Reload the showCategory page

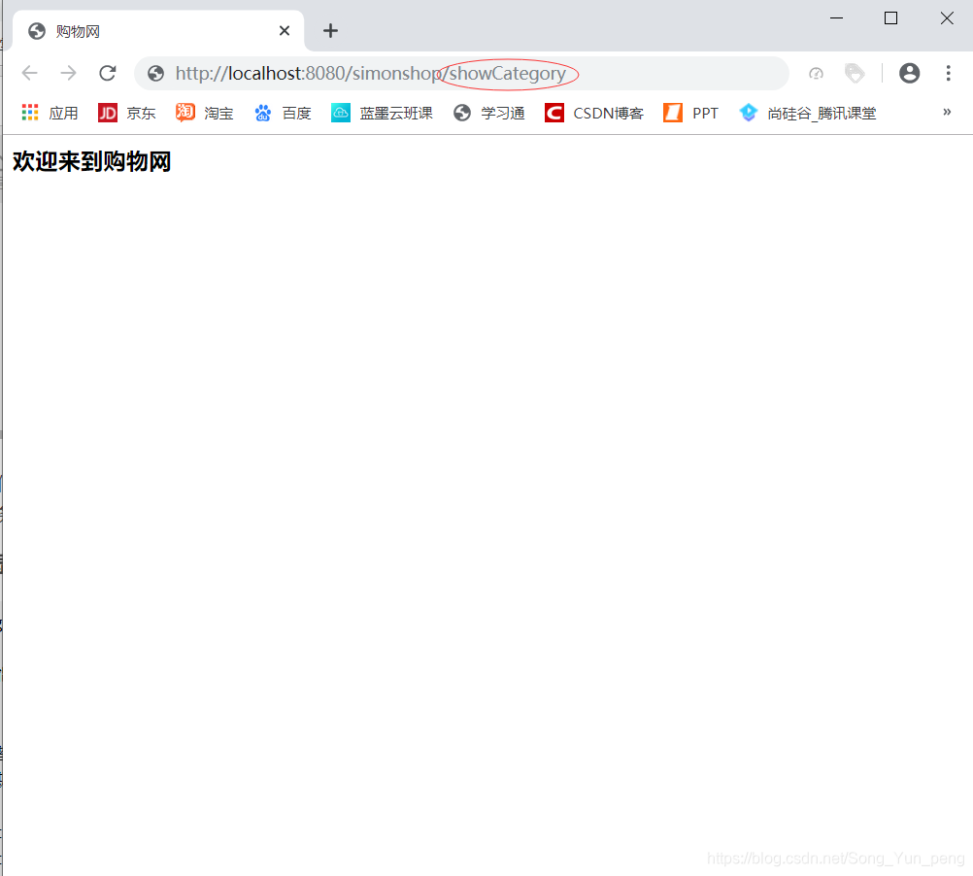(x=107, y=73)
